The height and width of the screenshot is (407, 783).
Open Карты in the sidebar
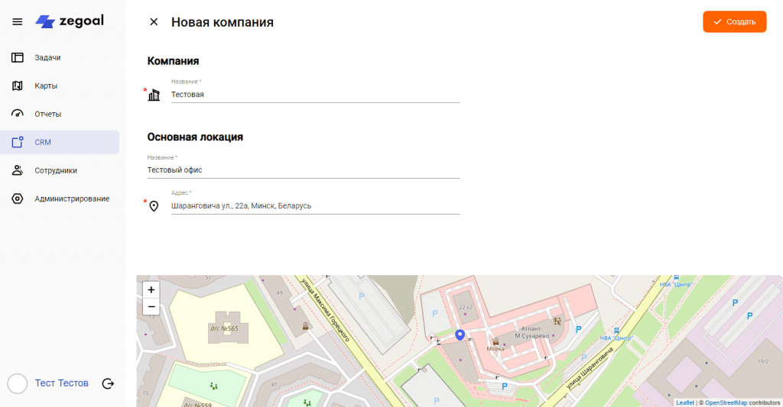(46, 86)
